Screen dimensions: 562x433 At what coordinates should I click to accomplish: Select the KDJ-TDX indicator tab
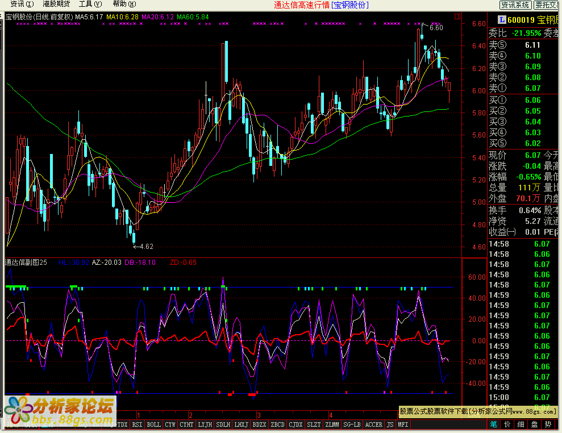(x=115, y=424)
